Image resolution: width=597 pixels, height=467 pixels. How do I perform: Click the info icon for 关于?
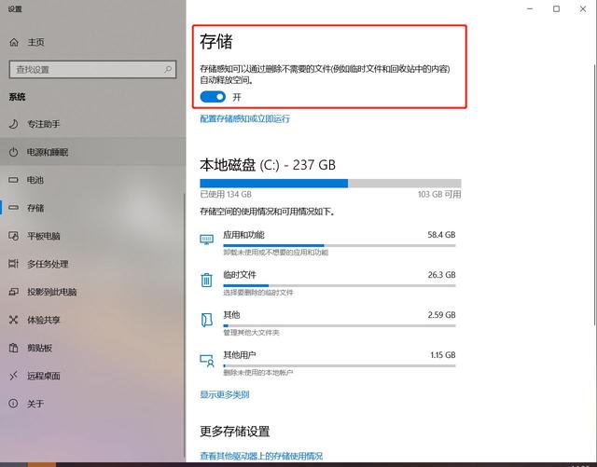(x=14, y=404)
